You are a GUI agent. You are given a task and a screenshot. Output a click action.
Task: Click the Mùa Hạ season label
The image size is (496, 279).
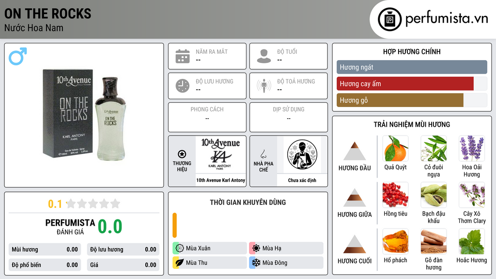pos(272,248)
